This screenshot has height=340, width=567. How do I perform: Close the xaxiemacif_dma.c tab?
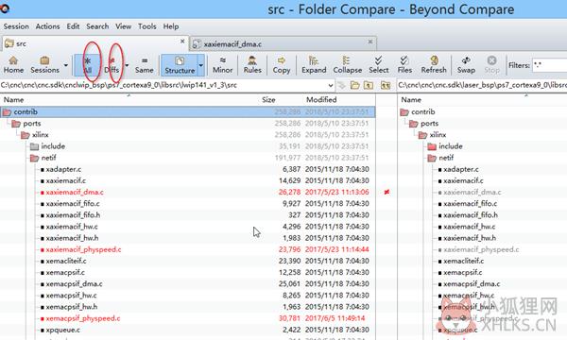point(370,42)
